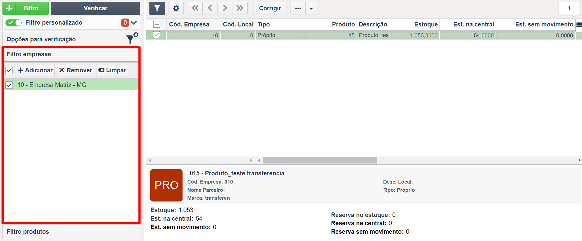Click the Próprio cell in the grid row
The height and width of the screenshot is (241, 582).
[x=281, y=35]
